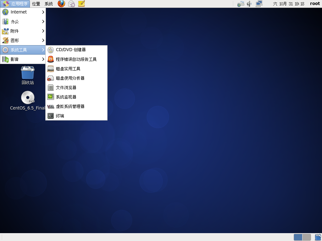Image resolution: width=322 pixels, height=241 pixels.
Task: Click the network computers display icon
Action: [x=259, y=4]
